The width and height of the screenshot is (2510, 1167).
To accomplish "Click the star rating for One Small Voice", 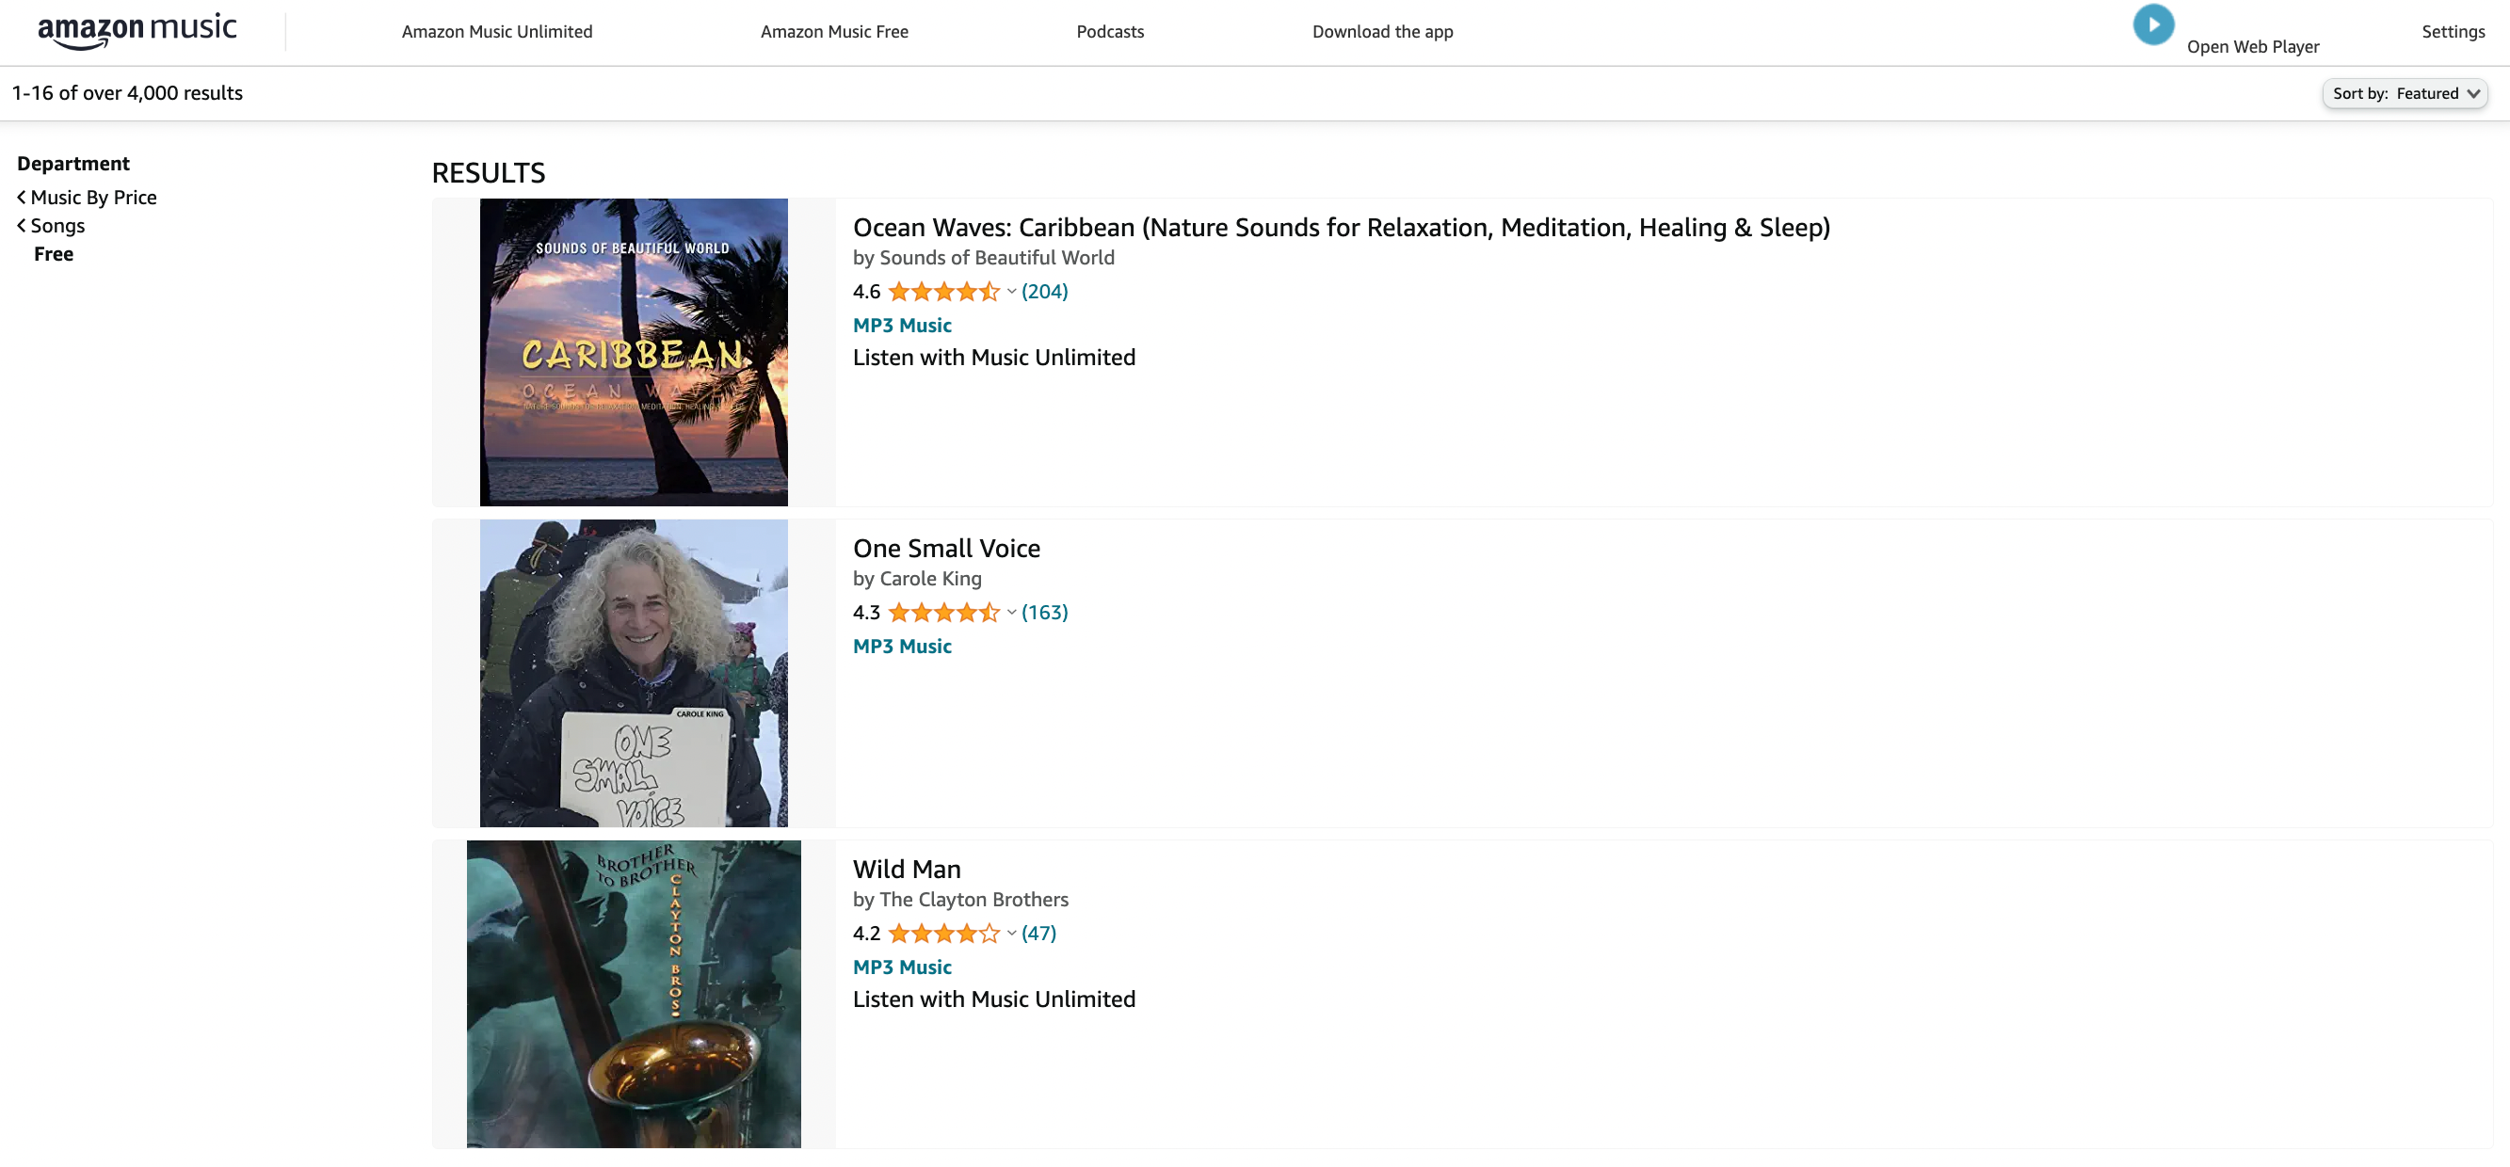I will (x=943, y=612).
